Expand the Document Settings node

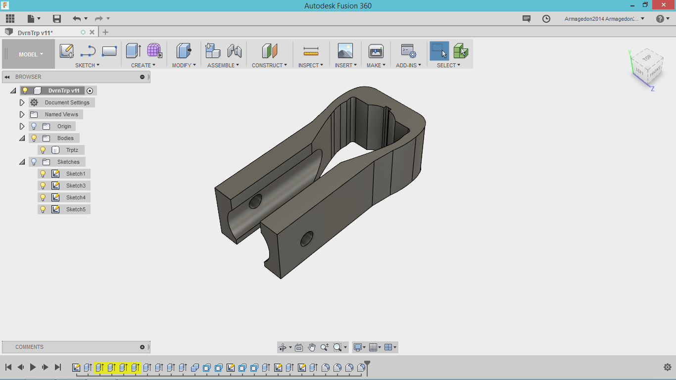coord(22,102)
